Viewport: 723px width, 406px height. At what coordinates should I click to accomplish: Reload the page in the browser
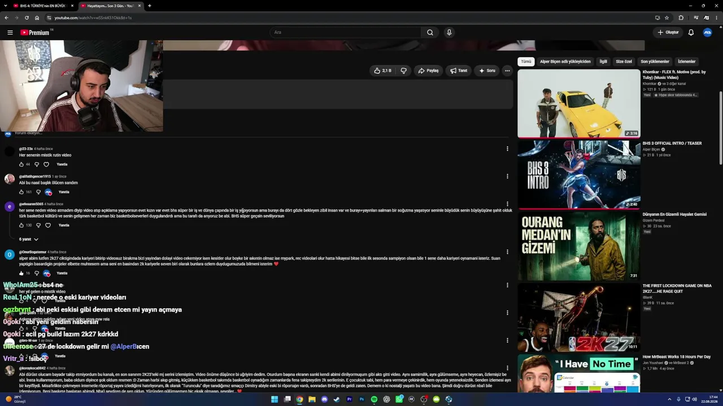coord(27,17)
